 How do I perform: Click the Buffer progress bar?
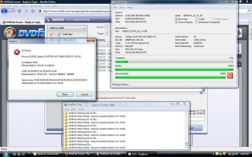pyautogui.click(x=174, y=70)
